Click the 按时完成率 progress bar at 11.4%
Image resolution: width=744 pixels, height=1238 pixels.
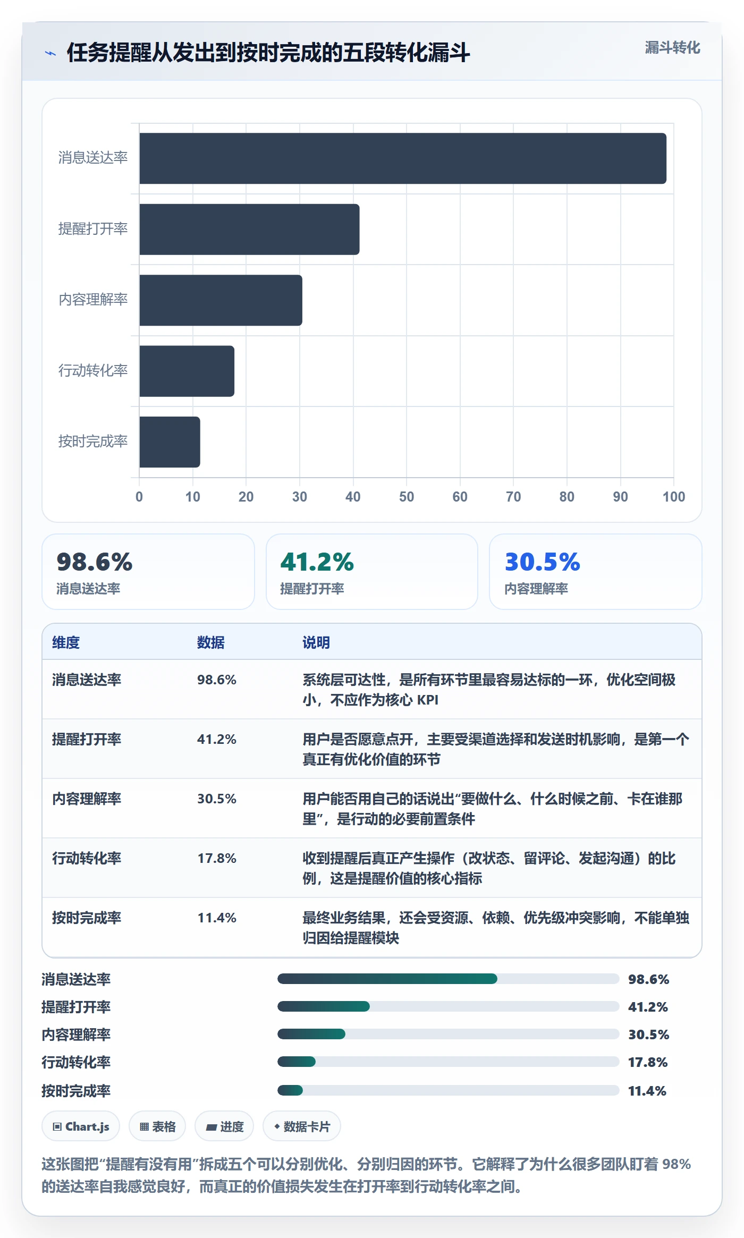(449, 1090)
